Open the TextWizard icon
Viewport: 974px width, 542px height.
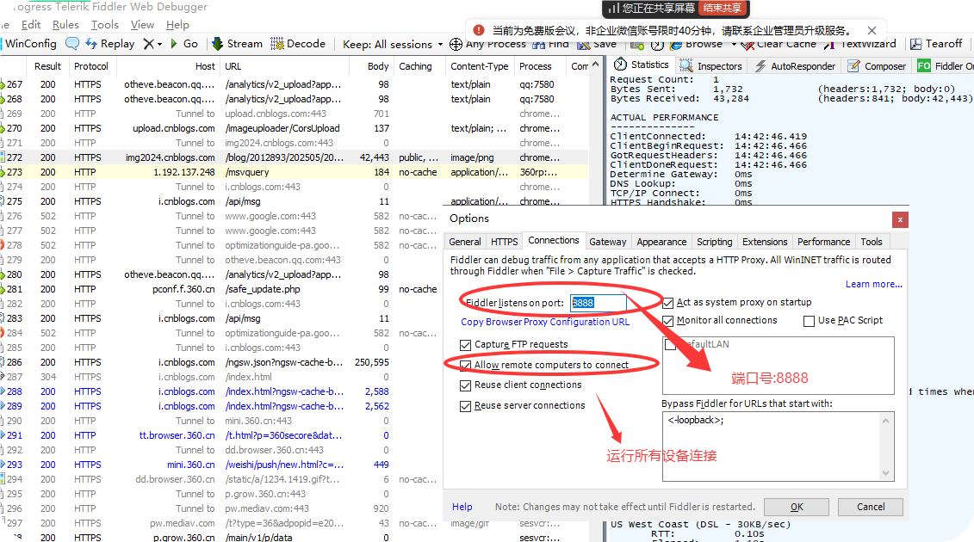point(829,46)
